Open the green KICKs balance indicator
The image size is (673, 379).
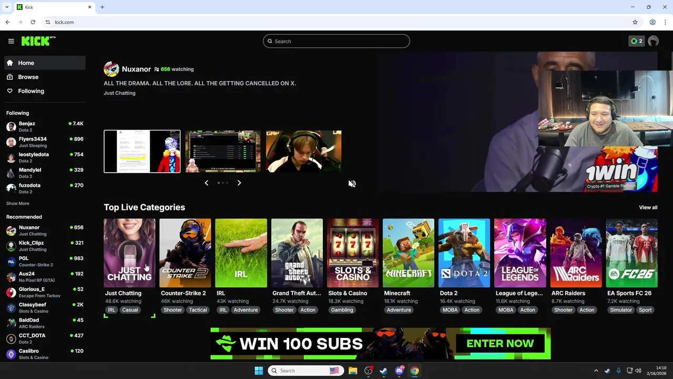pyautogui.click(x=636, y=41)
